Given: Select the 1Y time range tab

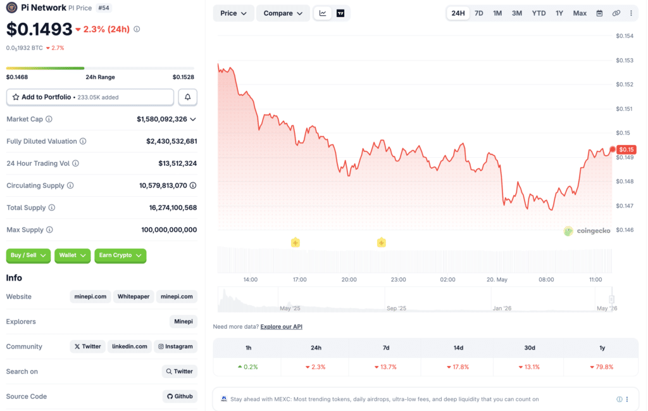Looking at the screenshot, I should click(x=559, y=13).
